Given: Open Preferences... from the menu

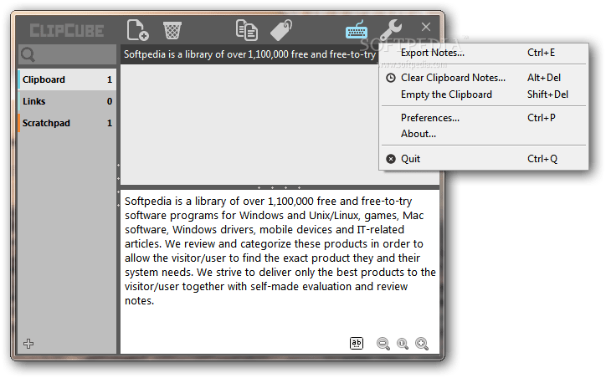Looking at the screenshot, I should [x=484, y=118].
